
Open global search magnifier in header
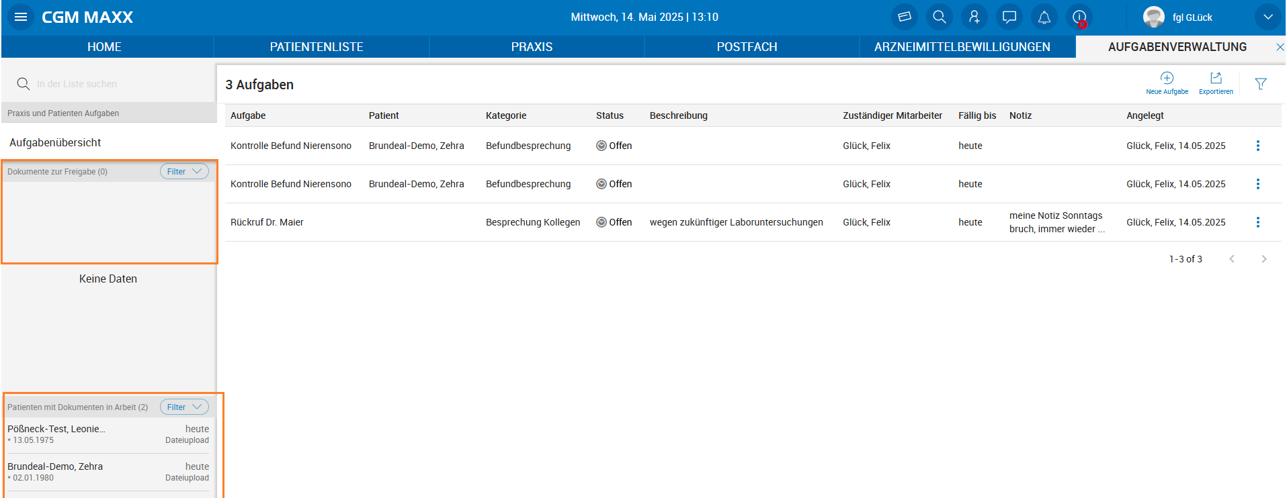[x=940, y=17]
